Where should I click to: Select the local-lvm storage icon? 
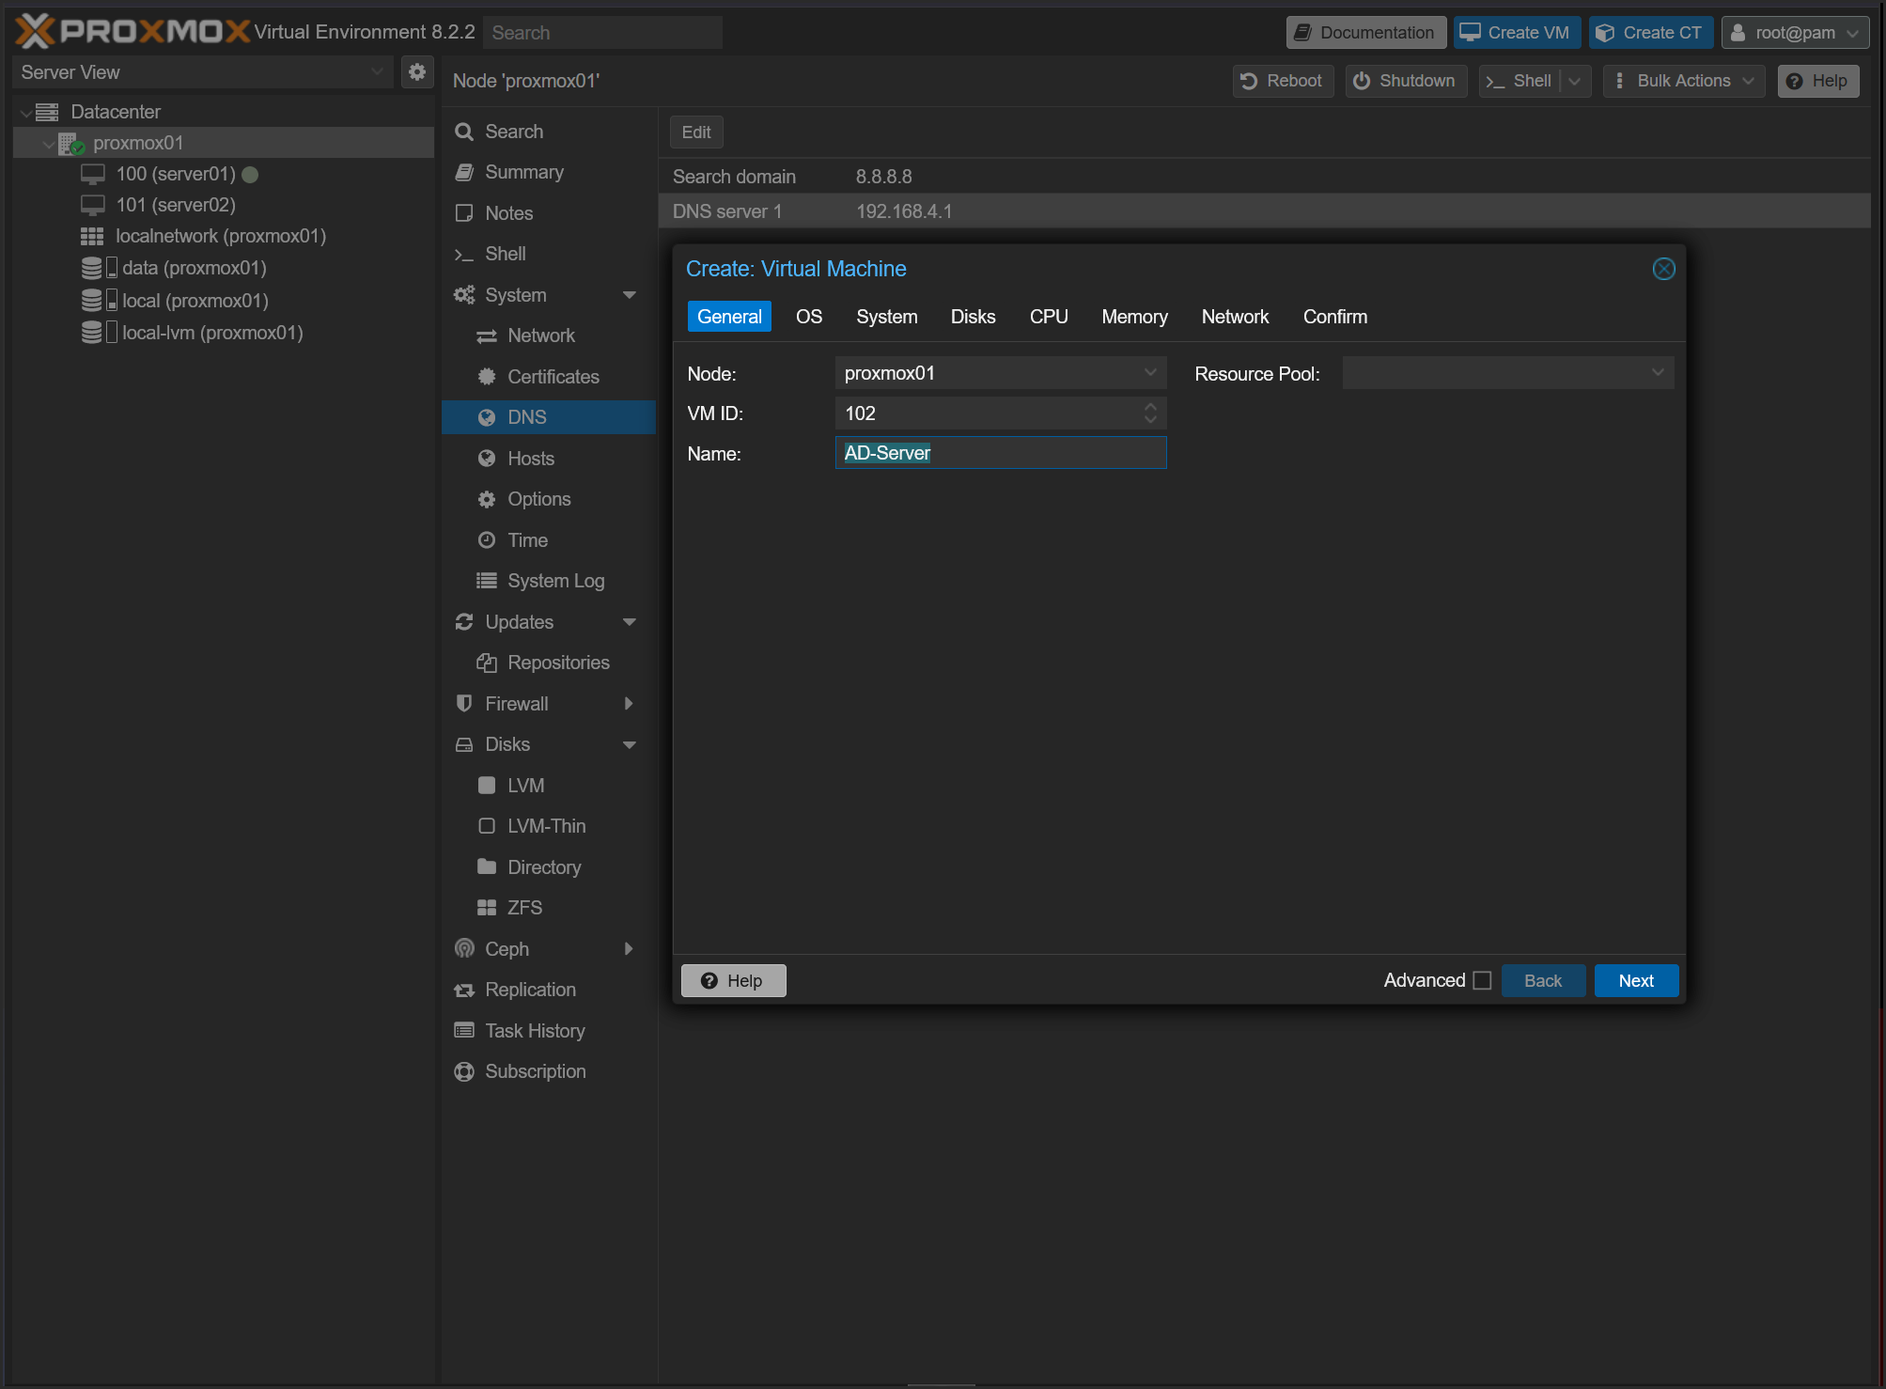click(x=92, y=333)
